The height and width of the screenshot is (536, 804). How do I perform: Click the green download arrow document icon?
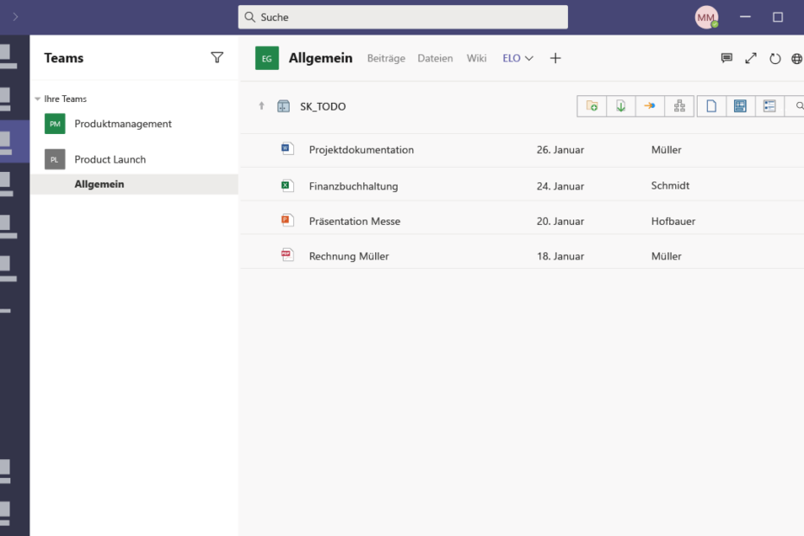621,106
